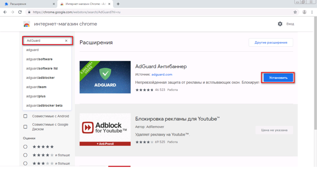Open the user profile avatar icon
The width and height of the screenshot is (317, 178).
pyautogui.click(x=304, y=12)
